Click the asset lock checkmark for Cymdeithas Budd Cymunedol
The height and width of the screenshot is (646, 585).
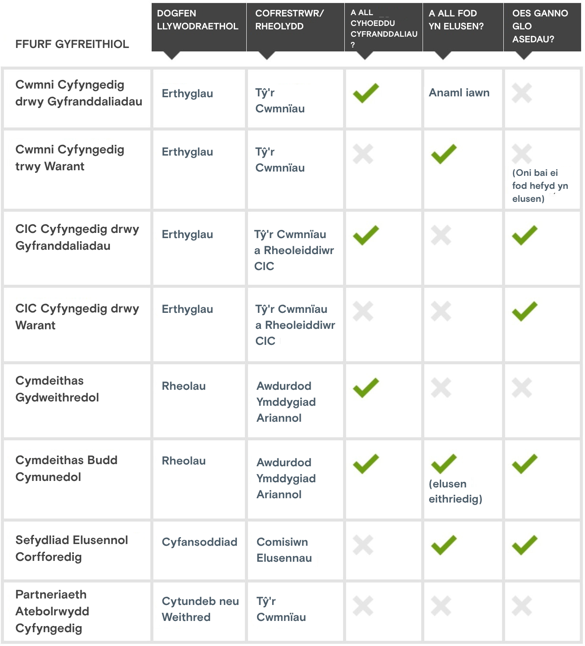coord(525,464)
